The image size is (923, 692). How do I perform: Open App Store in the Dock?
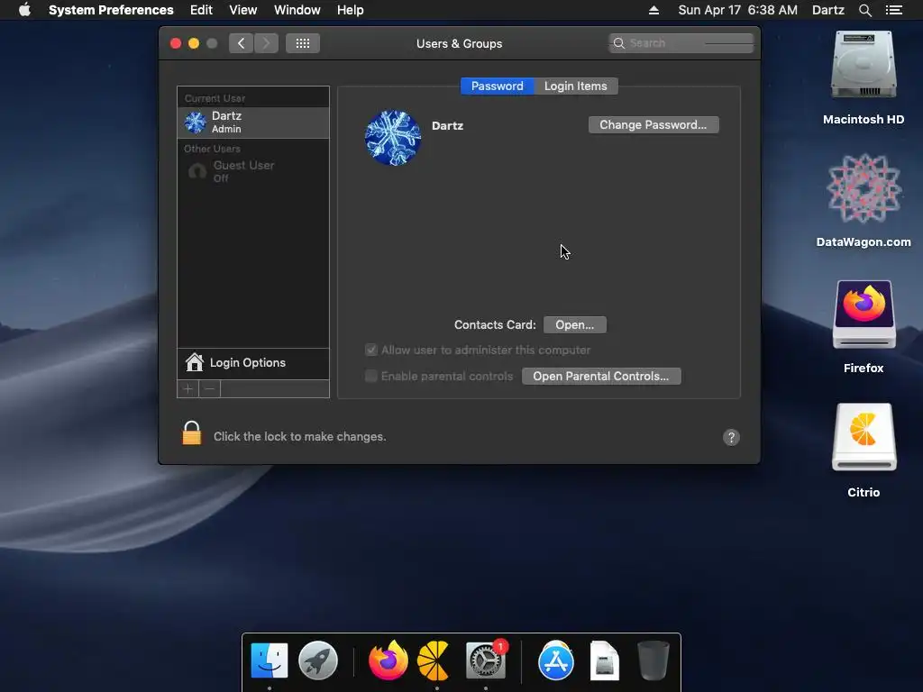(x=555, y=660)
